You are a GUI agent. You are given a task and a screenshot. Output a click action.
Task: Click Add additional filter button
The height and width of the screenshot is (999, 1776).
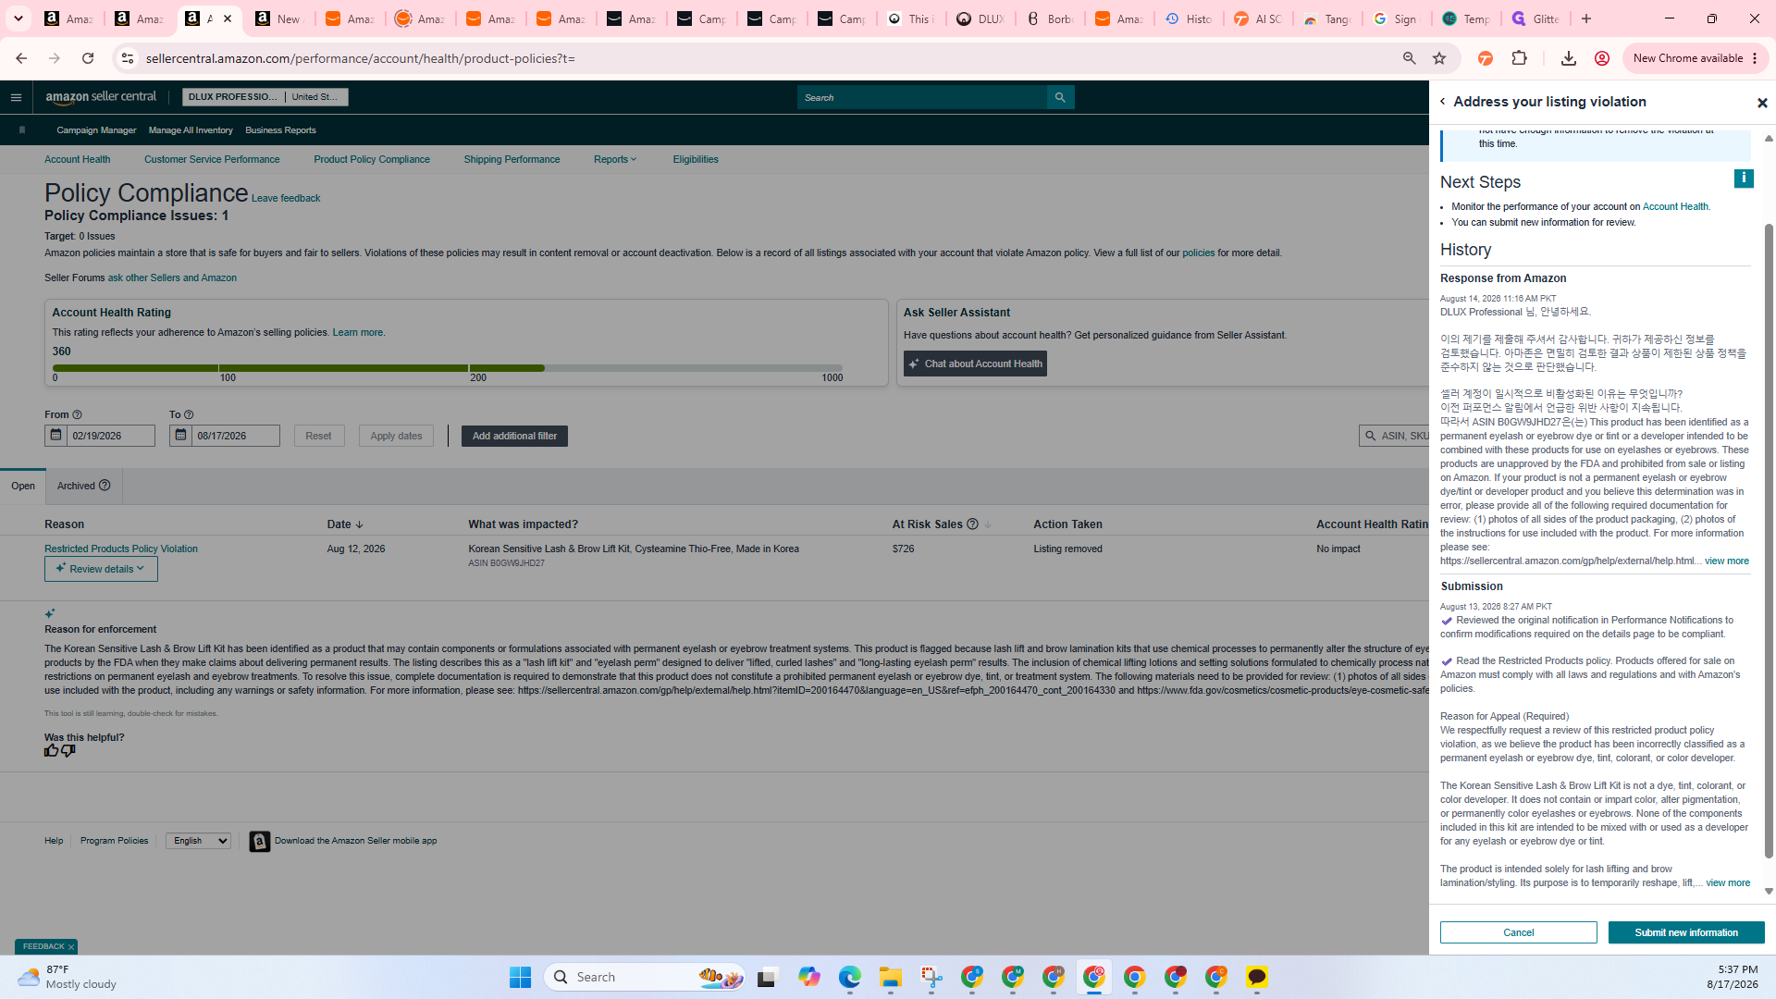coord(514,436)
